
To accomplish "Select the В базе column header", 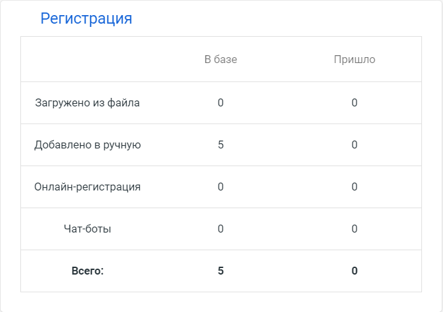I will [221, 60].
